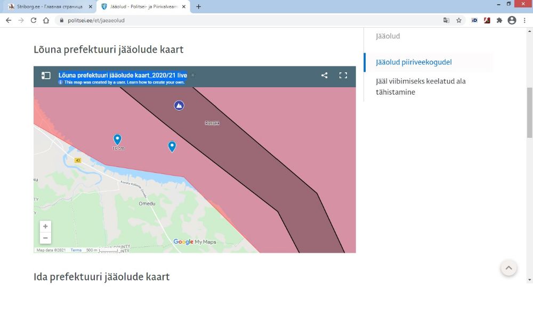
Task: Click the page vertical scrollbar thumb
Action: pos(529,112)
